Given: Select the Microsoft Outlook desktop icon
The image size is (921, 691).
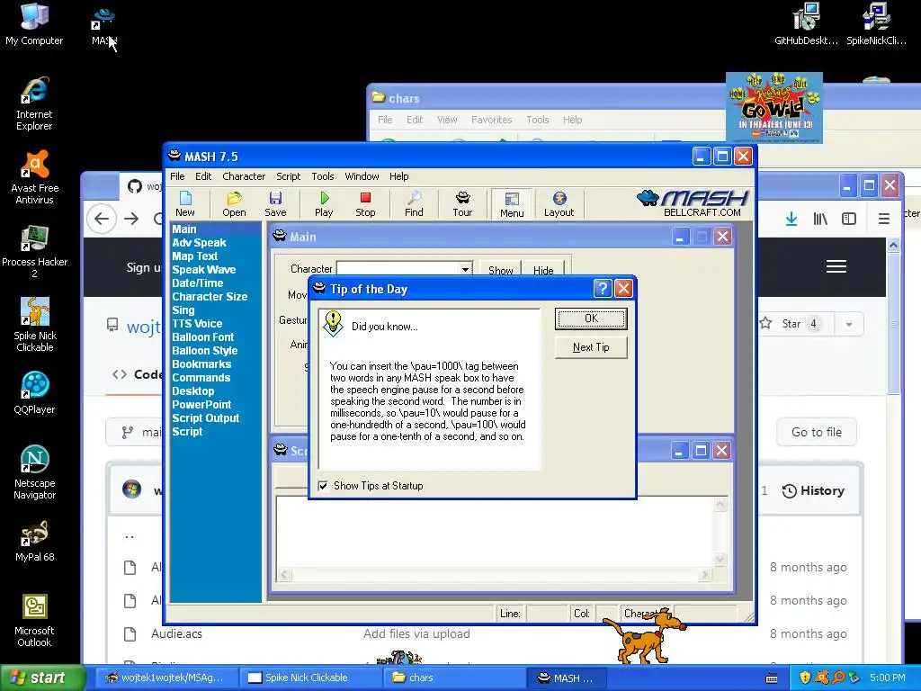Looking at the screenshot, I should click(34, 621).
